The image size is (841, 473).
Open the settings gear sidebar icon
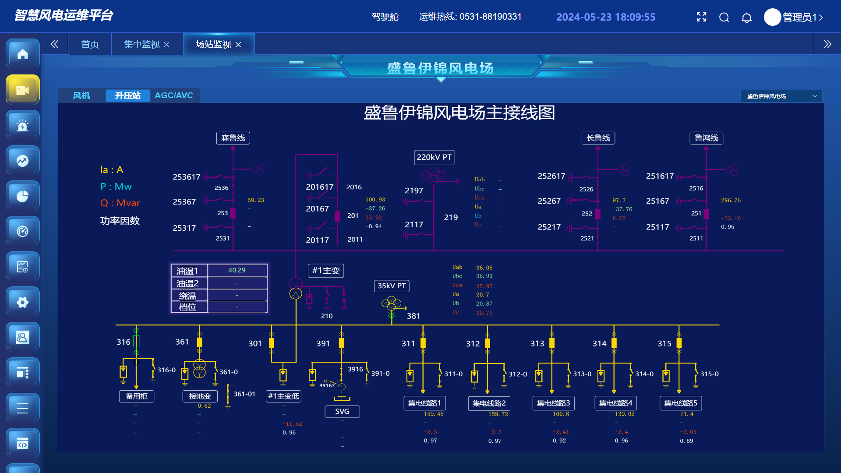(x=22, y=302)
